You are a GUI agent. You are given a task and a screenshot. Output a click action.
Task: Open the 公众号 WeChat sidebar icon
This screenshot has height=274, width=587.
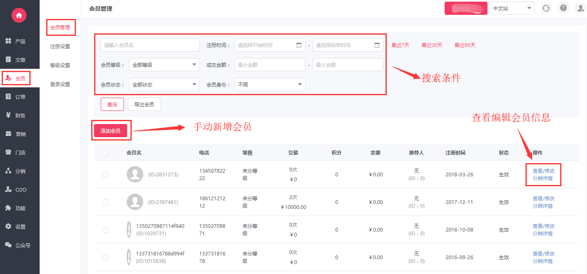click(x=8, y=245)
